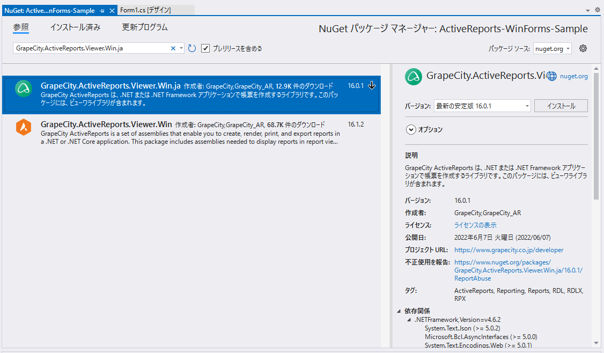Open the search box history dropdown
This screenshot has width=604, height=353.
click(181, 48)
